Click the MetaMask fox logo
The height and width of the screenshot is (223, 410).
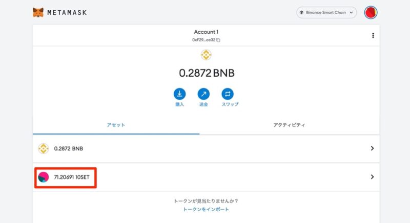(x=38, y=12)
